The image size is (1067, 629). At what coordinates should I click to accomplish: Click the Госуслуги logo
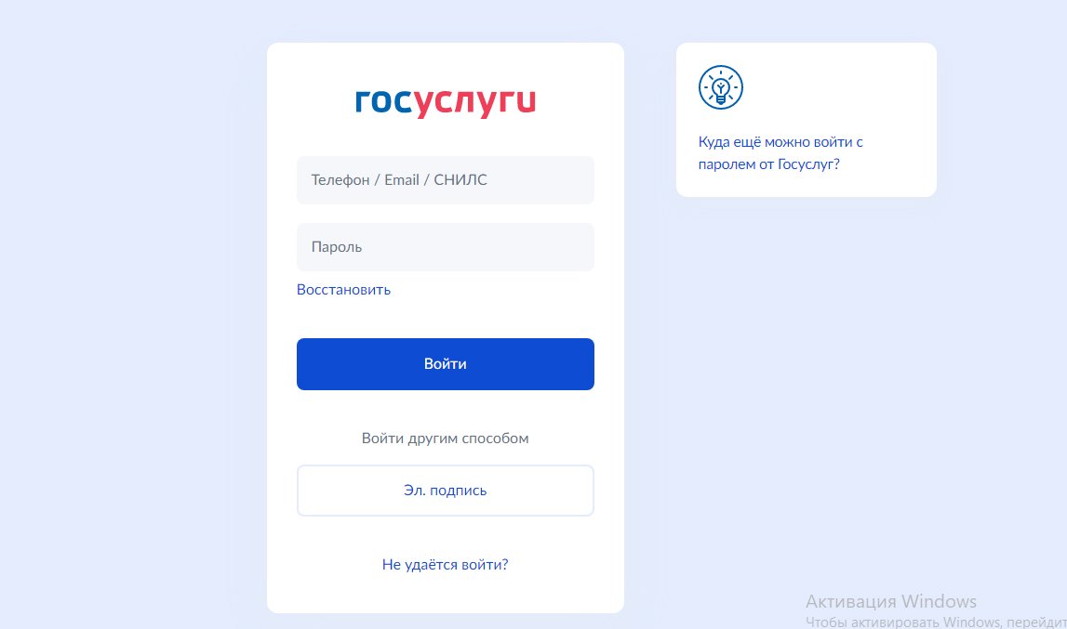pyautogui.click(x=445, y=103)
